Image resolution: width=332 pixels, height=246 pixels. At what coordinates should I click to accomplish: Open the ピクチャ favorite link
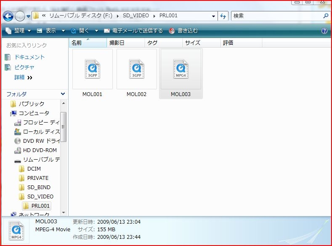(24, 67)
